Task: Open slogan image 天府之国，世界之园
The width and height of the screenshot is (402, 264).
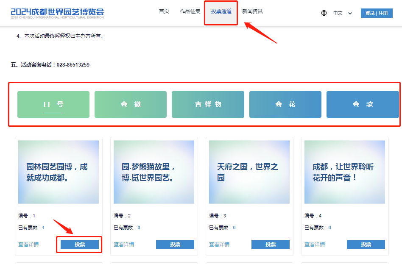Action: pos(249,172)
